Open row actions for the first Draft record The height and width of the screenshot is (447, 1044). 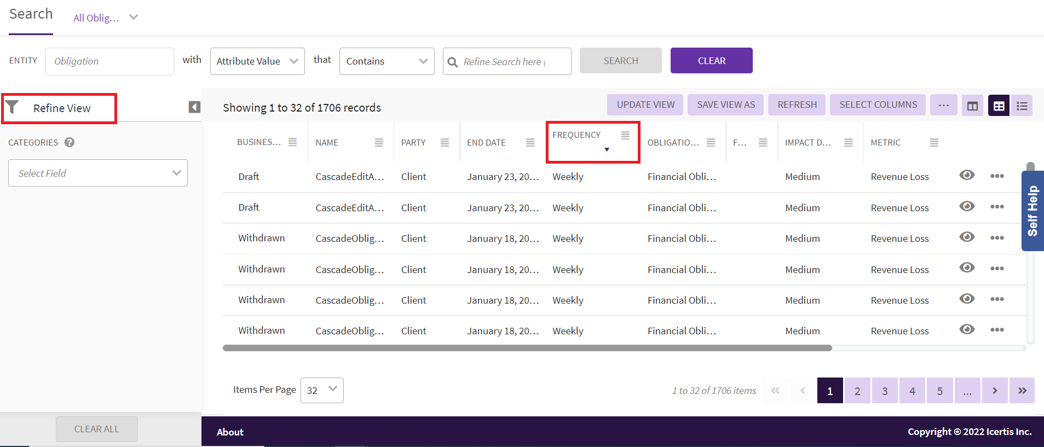pos(997,176)
